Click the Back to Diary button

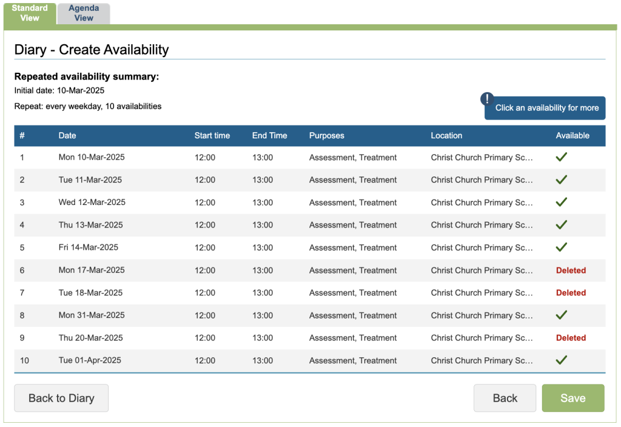pos(61,398)
